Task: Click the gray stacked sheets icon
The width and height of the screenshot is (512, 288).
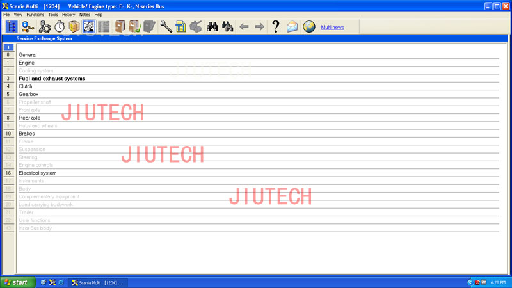Action: [149, 27]
